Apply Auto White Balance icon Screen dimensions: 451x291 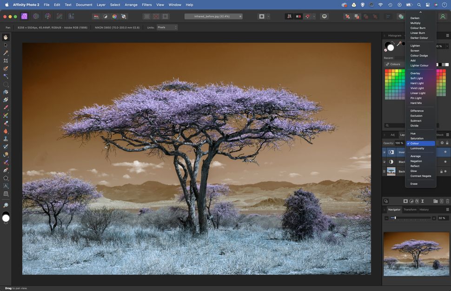point(124,16)
